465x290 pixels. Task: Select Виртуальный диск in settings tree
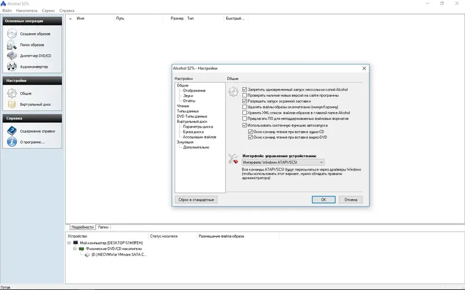(192, 122)
